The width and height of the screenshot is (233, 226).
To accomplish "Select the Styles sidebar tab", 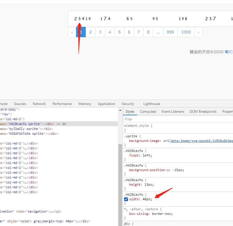I will point(130,112).
